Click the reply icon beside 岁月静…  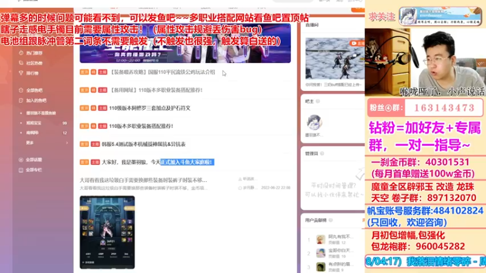click(x=240, y=188)
